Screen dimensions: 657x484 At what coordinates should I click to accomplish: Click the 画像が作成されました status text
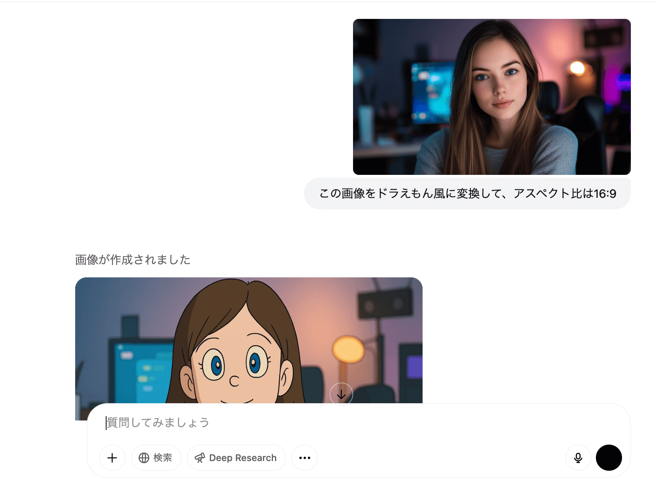click(x=133, y=260)
